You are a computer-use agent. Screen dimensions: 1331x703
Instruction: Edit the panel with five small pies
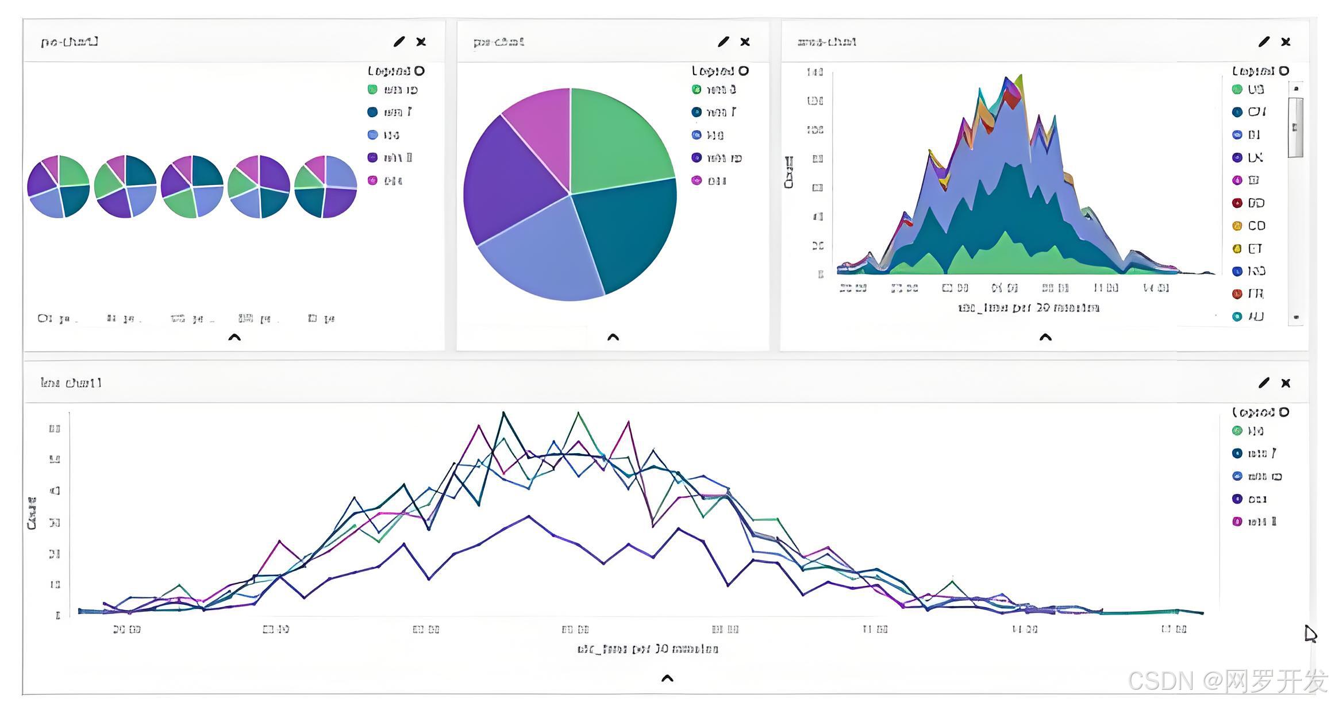click(399, 41)
